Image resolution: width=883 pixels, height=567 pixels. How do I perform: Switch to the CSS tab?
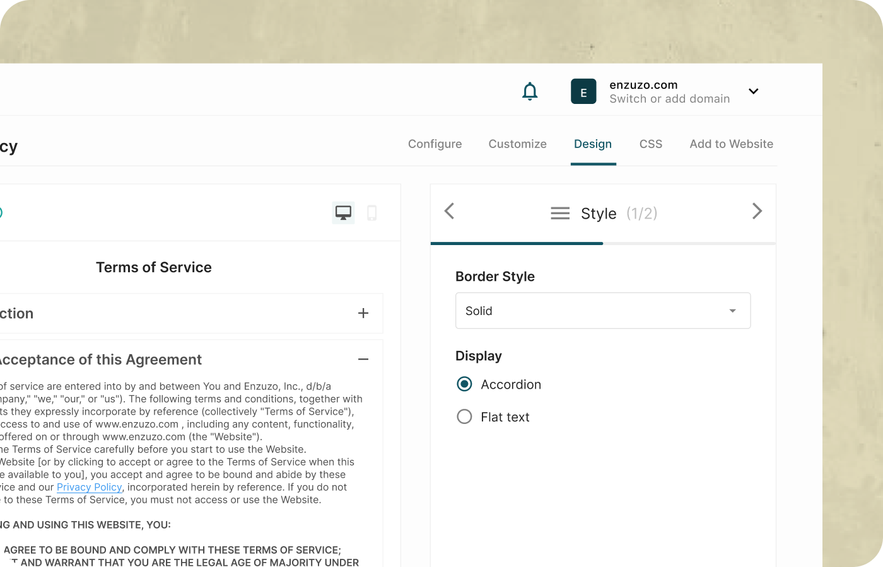(x=651, y=144)
